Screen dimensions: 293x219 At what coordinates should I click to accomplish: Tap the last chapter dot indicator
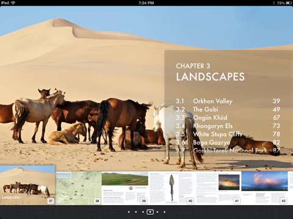164,212
